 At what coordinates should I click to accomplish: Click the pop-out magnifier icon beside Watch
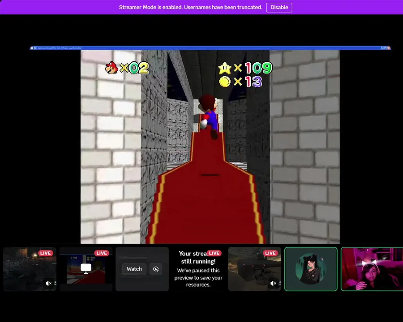pyautogui.click(x=156, y=269)
